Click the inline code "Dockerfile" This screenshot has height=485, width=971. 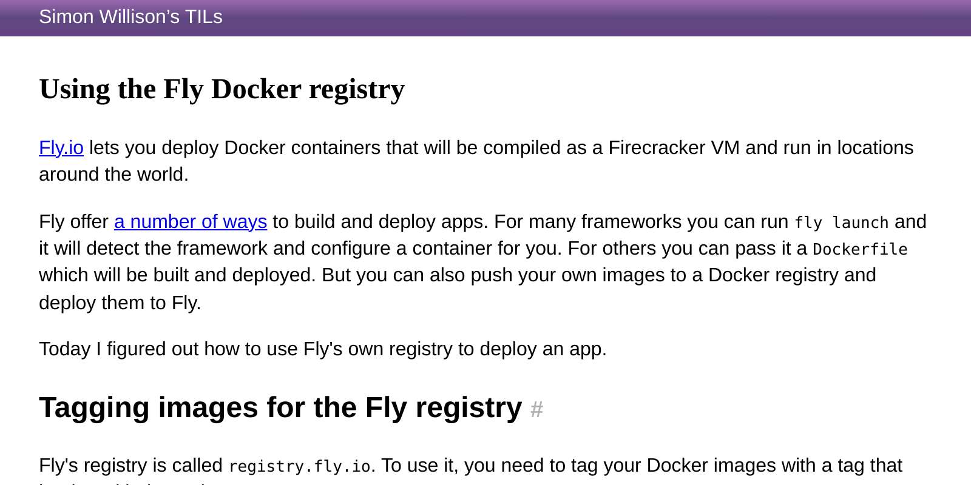pyautogui.click(x=860, y=249)
